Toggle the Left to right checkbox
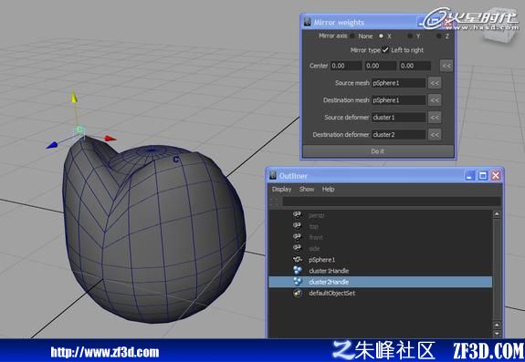The height and width of the screenshot is (362, 525). pyautogui.click(x=385, y=50)
